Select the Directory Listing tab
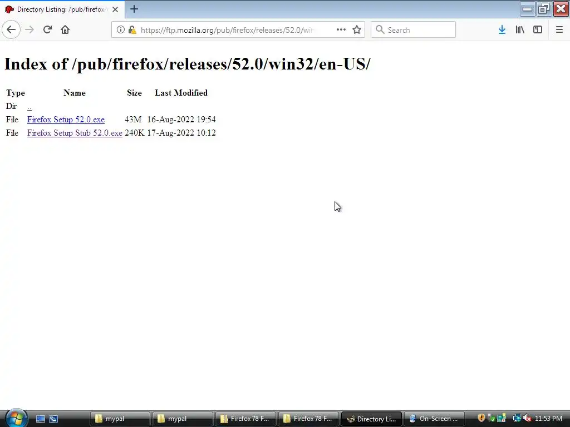This screenshot has width=570, height=427. pyautogui.click(x=62, y=9)
